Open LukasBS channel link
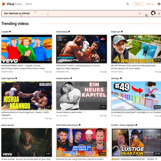 click(5, 32)
